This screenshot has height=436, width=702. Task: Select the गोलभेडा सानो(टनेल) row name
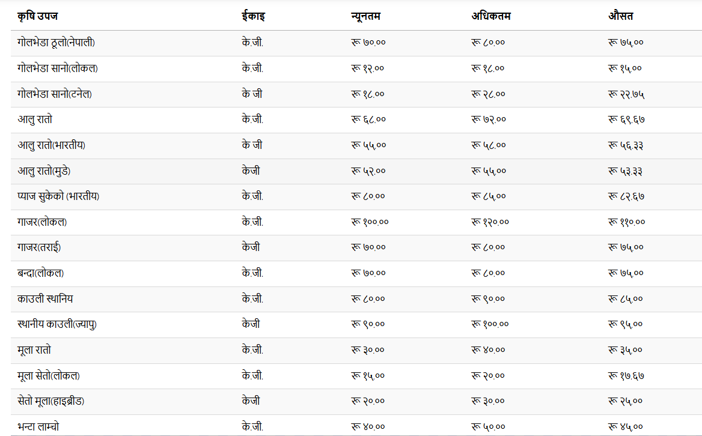[x=55, y=94]
